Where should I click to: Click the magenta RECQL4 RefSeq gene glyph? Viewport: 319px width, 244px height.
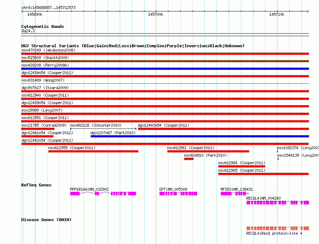[278, 202]
